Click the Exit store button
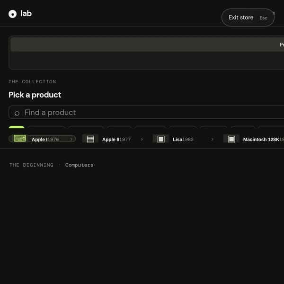 tap(248, 18)
